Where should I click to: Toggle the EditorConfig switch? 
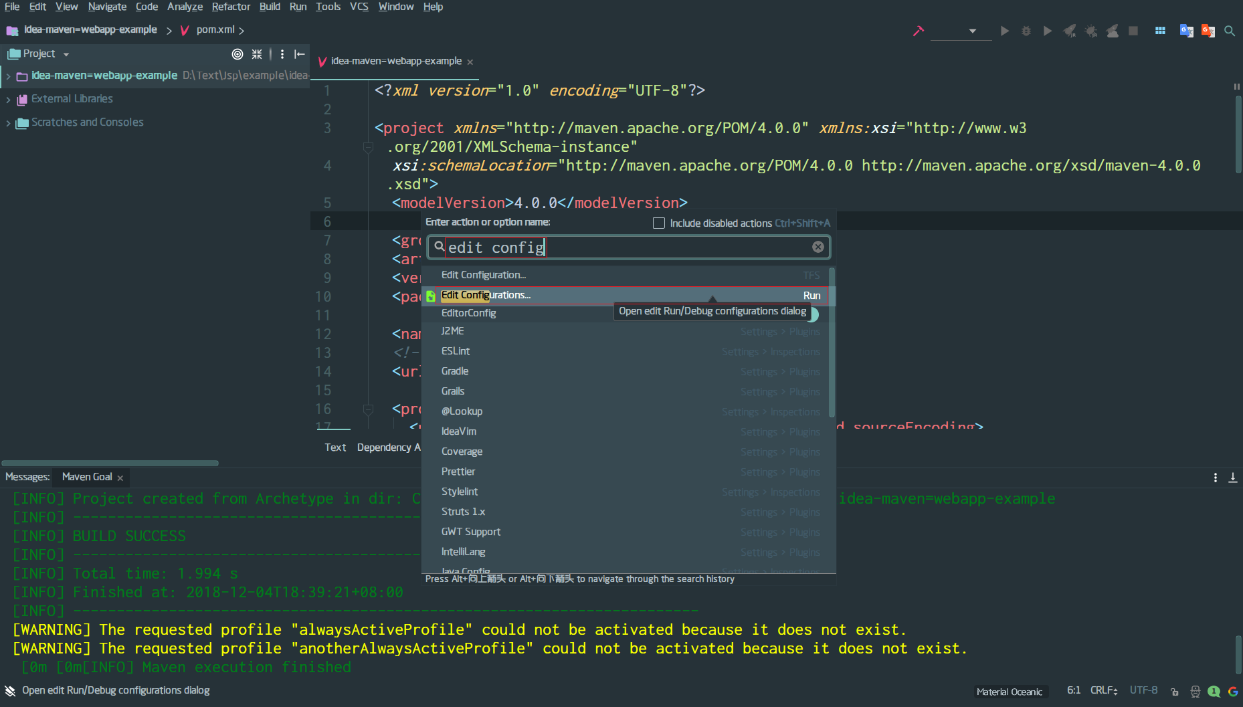click(x=814, y=314)
